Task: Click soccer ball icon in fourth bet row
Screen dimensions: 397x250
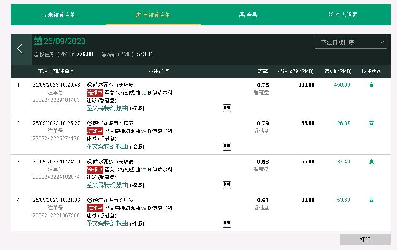Action: coord(90,200)
